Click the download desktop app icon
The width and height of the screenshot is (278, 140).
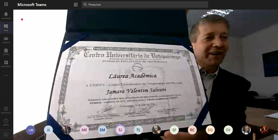pyautogui.click(x=6, y=134)
